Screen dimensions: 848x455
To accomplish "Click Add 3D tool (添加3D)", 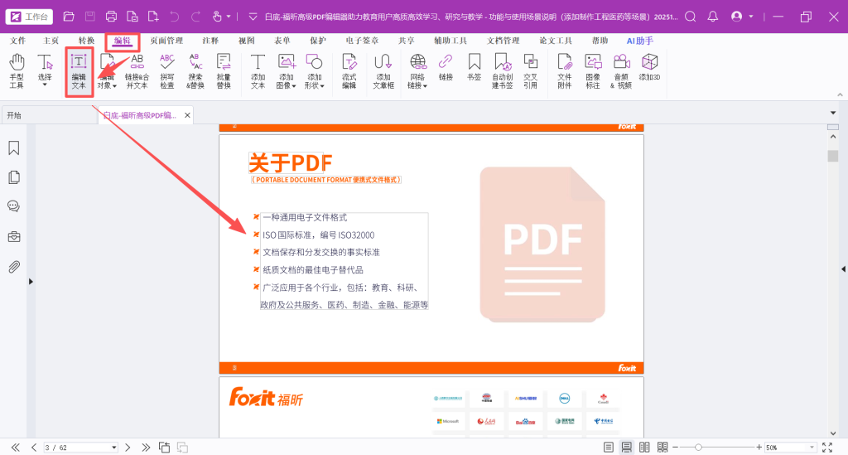I will pyautogui.click(x=649, y=67).
